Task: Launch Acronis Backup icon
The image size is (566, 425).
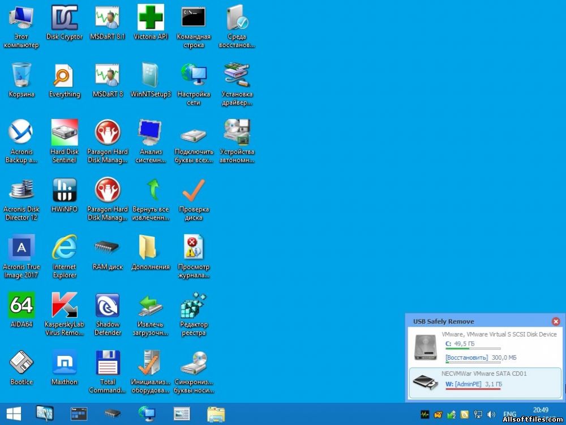Action: click(22, 141)
